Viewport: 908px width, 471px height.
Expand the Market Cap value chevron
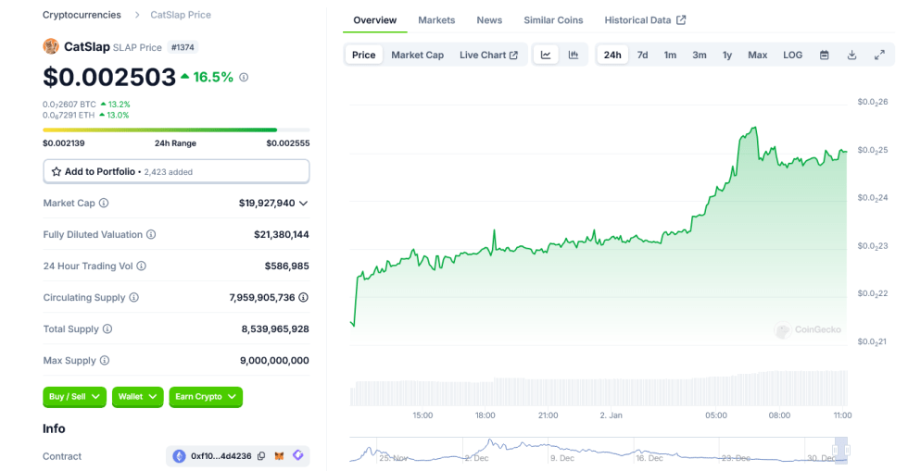click(x=304, y=204)
